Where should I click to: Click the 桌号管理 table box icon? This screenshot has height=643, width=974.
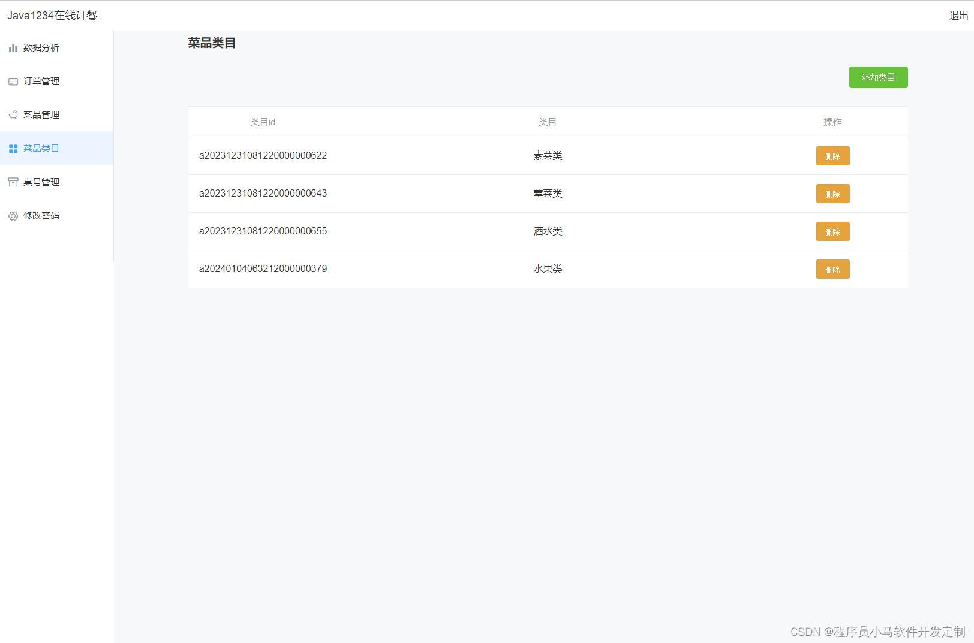(x=13, y=182)
